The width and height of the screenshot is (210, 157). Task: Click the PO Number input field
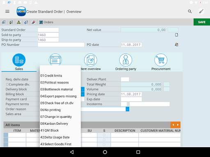tap(61, 45)
